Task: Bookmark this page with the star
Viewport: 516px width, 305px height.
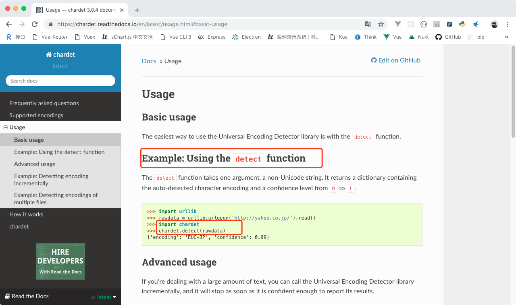Action: coord(381,24)
